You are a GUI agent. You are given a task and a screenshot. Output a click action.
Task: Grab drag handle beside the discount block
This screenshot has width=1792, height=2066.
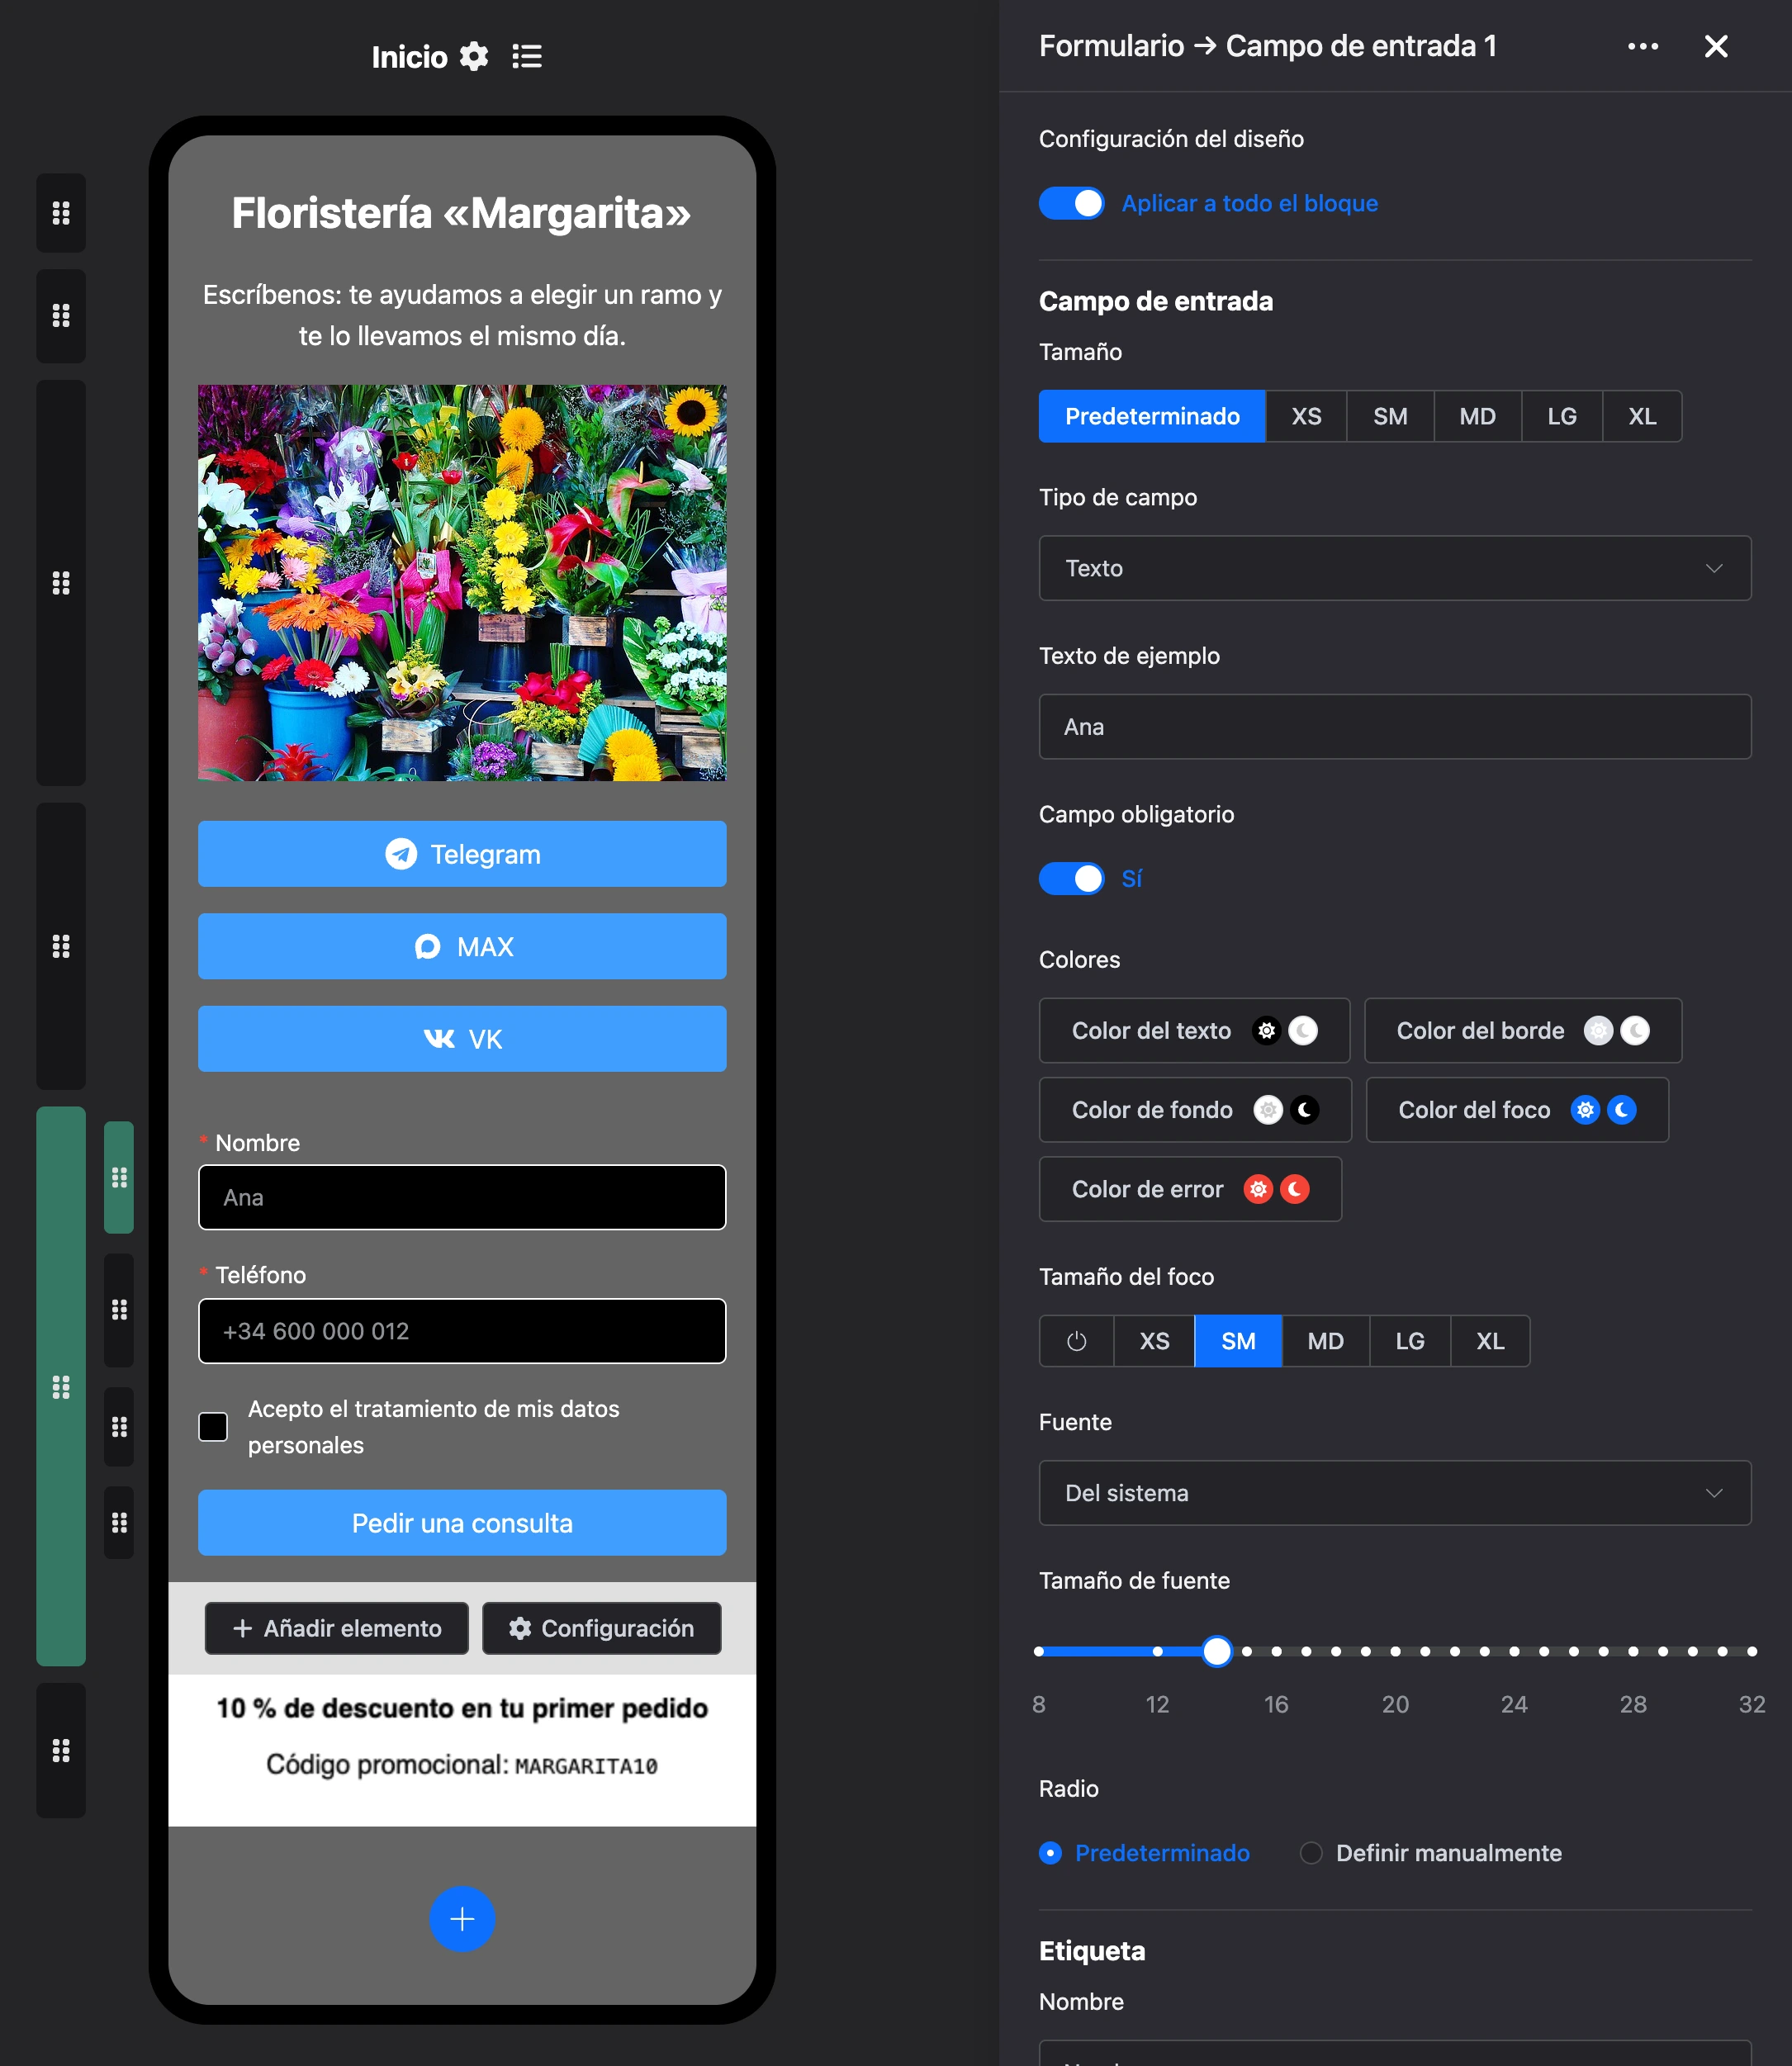click(x=61, y=1750)
